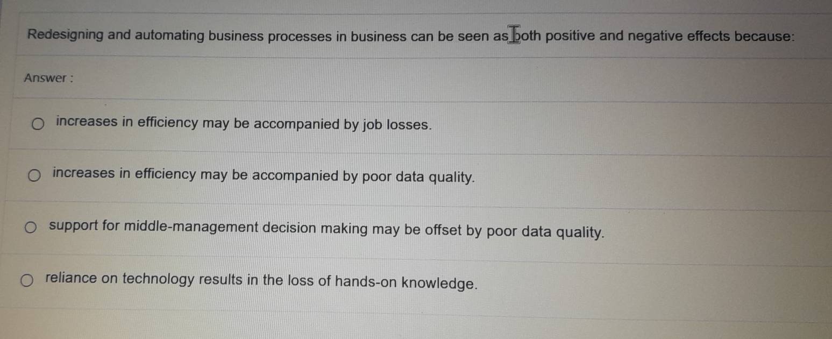Pick the middle-management decision making radio button
Screen dimensions: 832x339
click(31, 228)
